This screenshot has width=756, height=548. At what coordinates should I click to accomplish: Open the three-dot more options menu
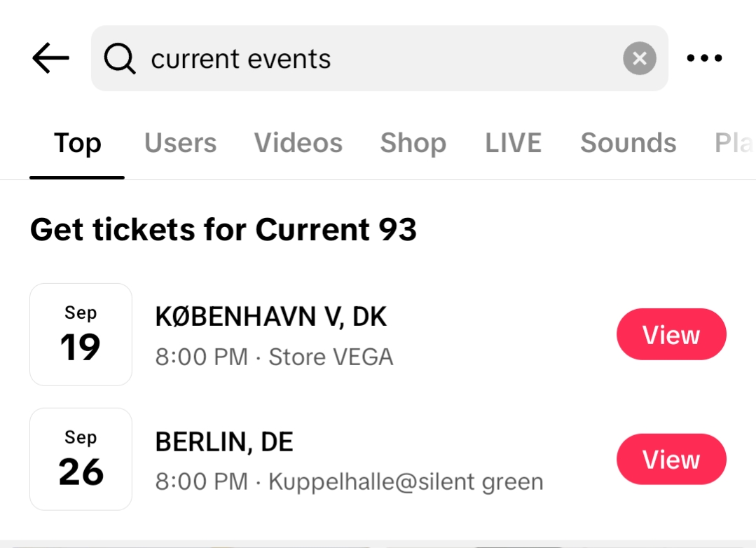click(704, 58)
